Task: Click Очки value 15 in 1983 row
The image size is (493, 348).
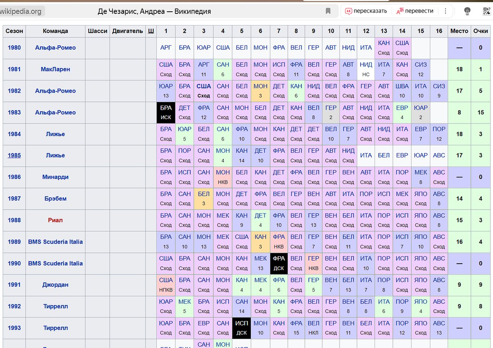Action: coord(480,112)
